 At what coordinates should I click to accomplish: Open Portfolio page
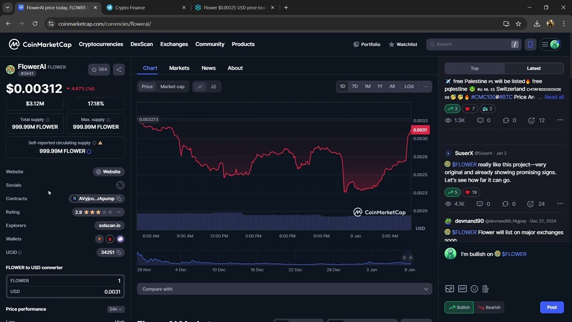(x=367, y=44)
